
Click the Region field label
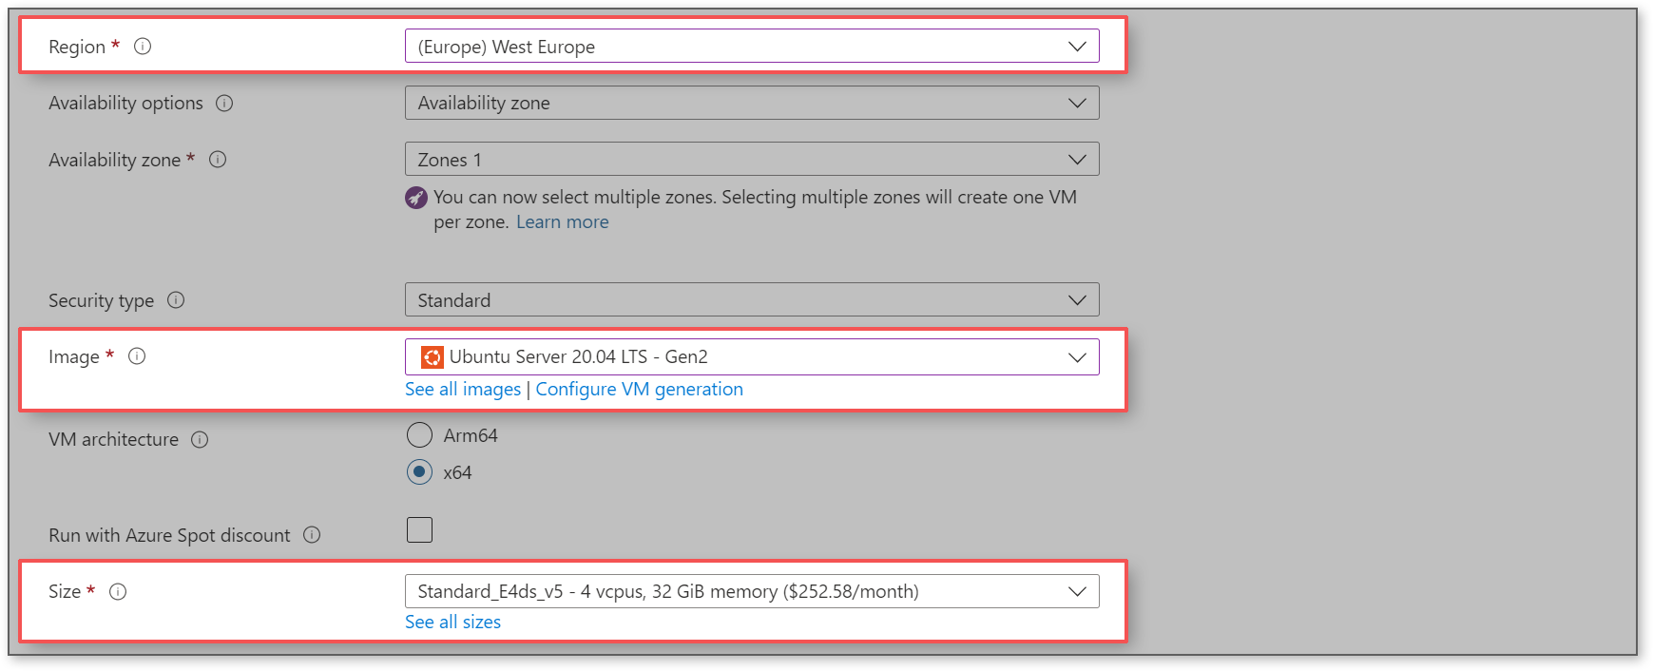tap(77, 47)
